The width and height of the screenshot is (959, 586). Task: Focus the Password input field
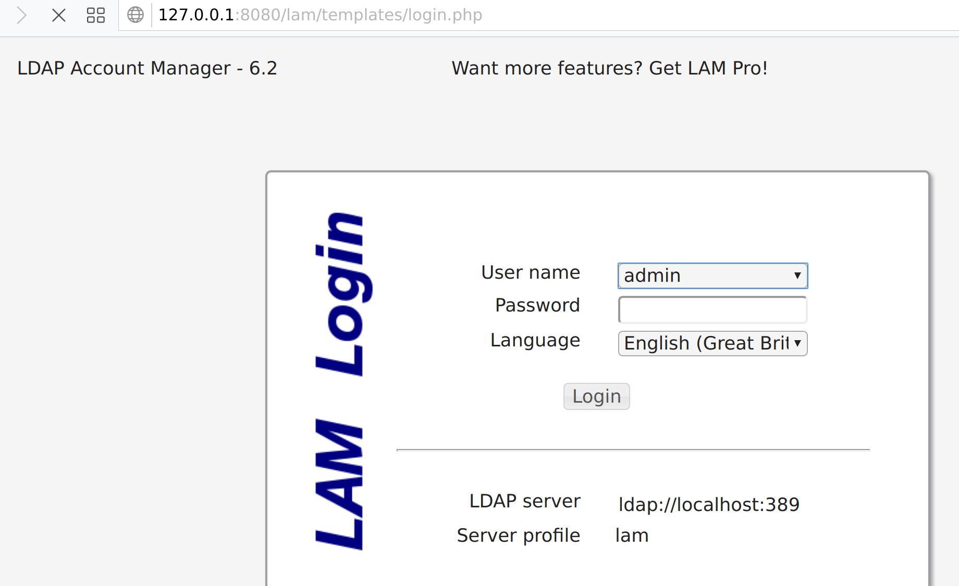[x=712, y=310]
